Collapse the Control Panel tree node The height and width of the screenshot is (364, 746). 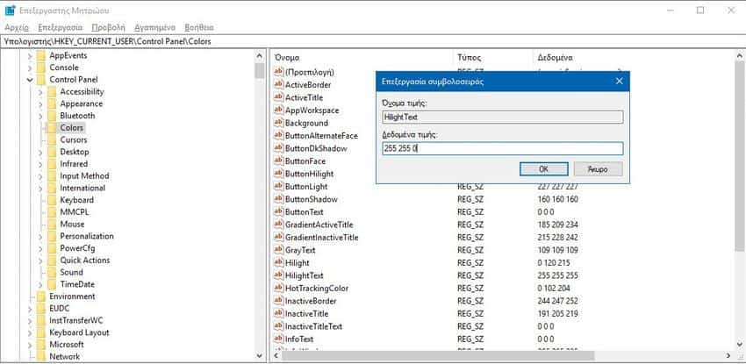[x=30, y=80]
